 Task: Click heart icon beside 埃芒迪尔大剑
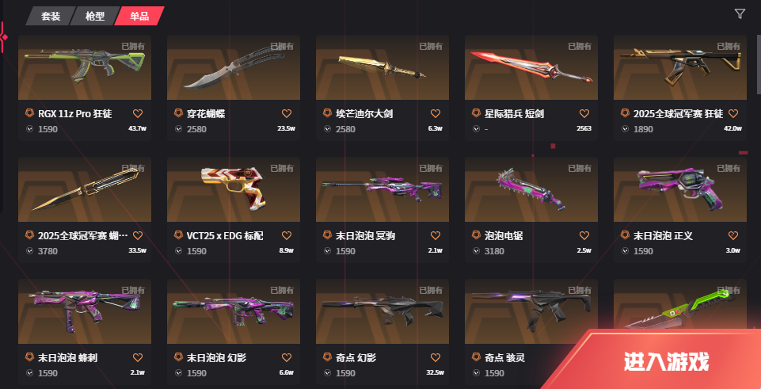[x=436, y=113]
